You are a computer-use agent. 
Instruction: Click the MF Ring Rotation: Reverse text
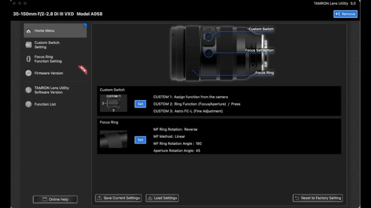click(175, 129)
